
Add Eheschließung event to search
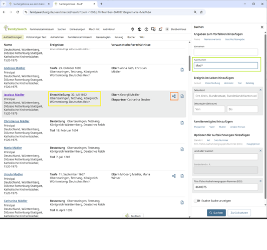pyautogui.click(x=212, y=83)
